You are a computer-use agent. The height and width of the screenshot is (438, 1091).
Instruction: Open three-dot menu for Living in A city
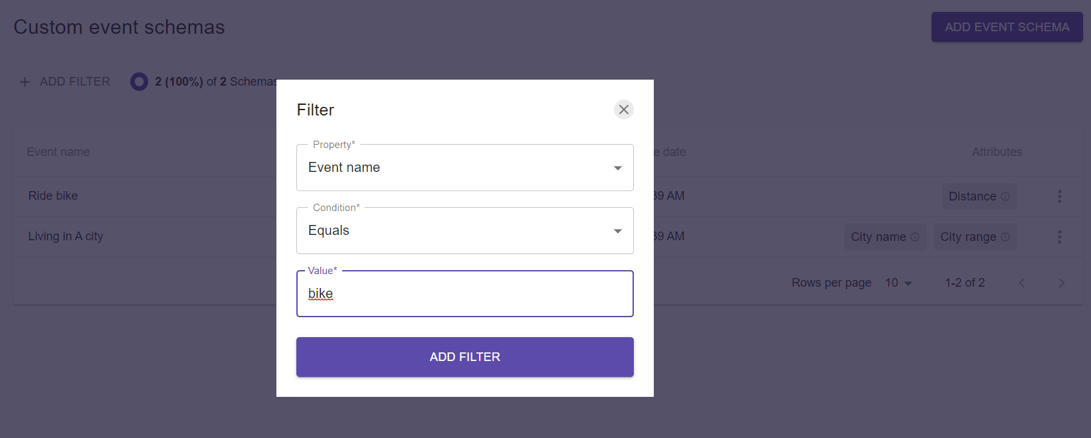point(1060,237)
